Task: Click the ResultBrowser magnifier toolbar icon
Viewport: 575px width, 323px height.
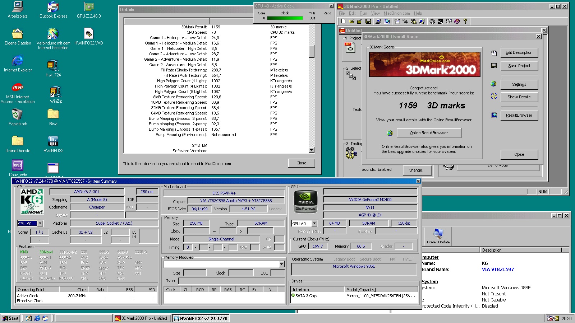Action: [387, 22]
